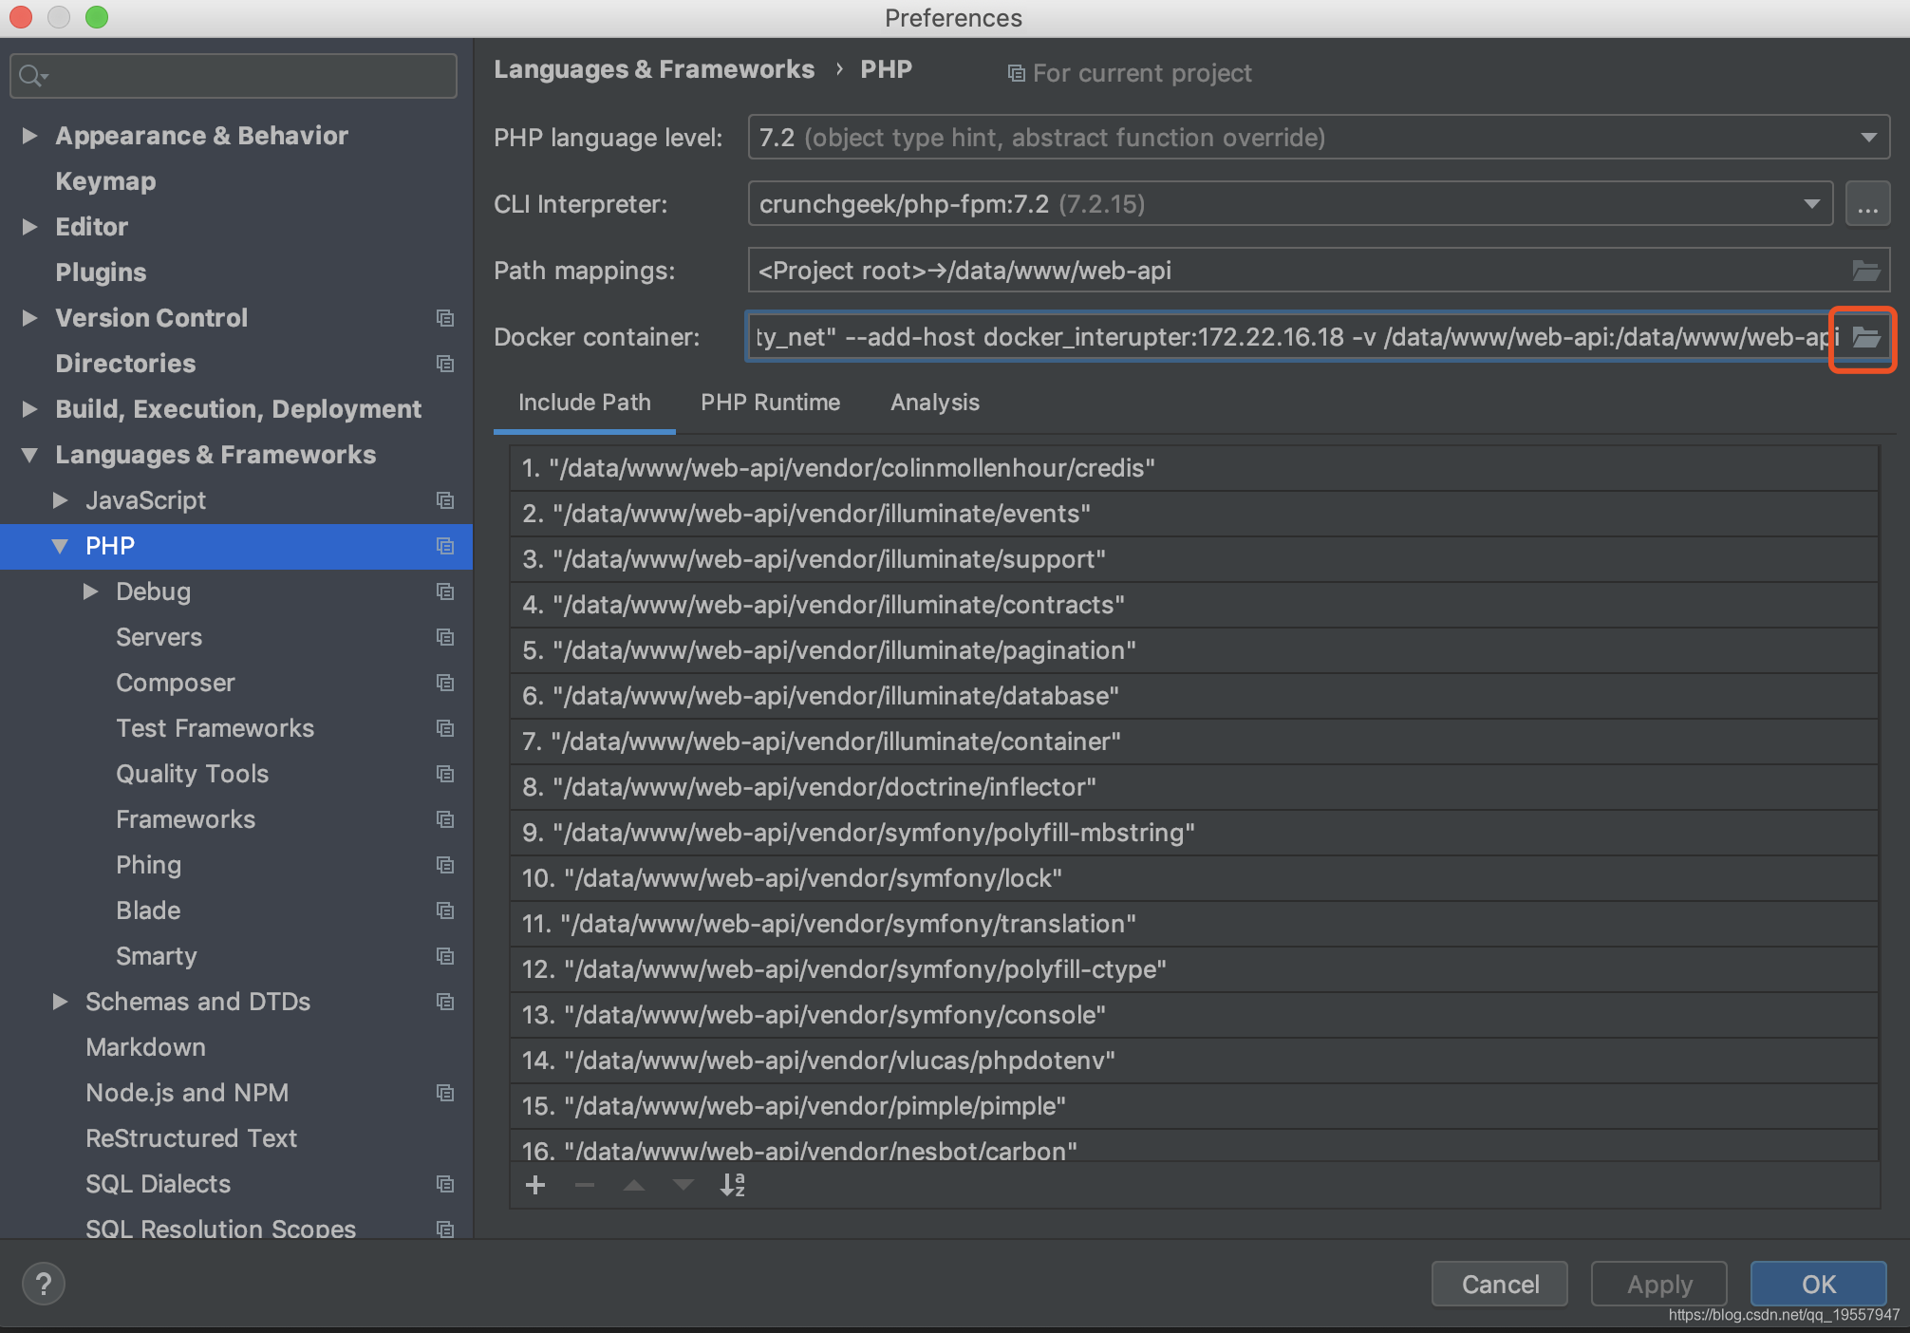Click the Apply button
Image resolution: width=1910 pixels, height=1333 pixels.
pyautogui.click(x=1659, y=1285)
